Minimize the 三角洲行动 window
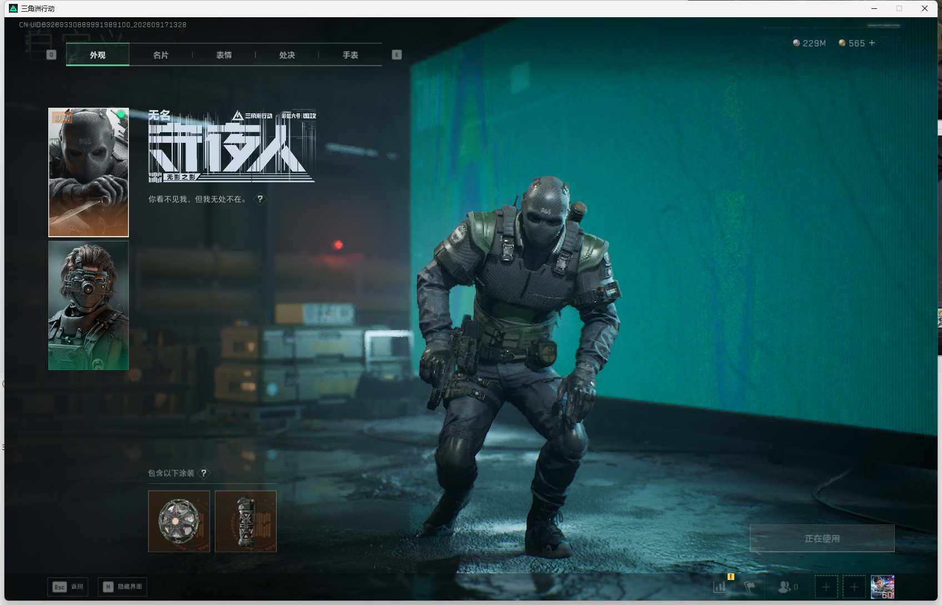The height and width of the screenshot is (605, 942). pos(874,8)
